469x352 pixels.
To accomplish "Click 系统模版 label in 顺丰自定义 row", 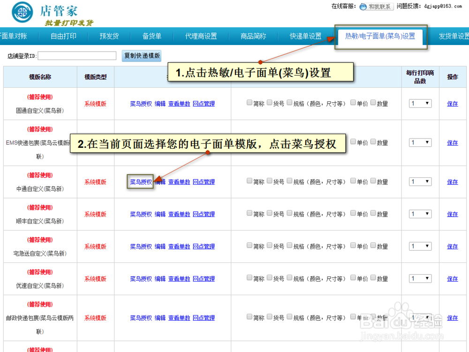I will click(95, 214).
